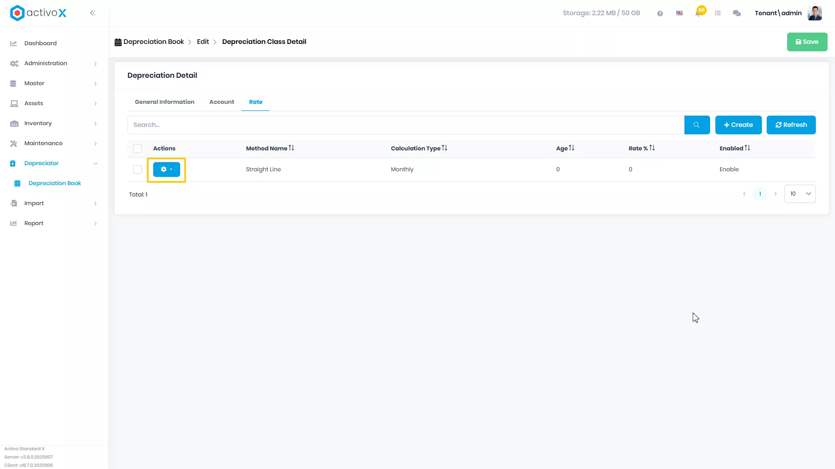Open the chat messages icon
This screenshot has width=835, height=469.
(x=737, y=13)
